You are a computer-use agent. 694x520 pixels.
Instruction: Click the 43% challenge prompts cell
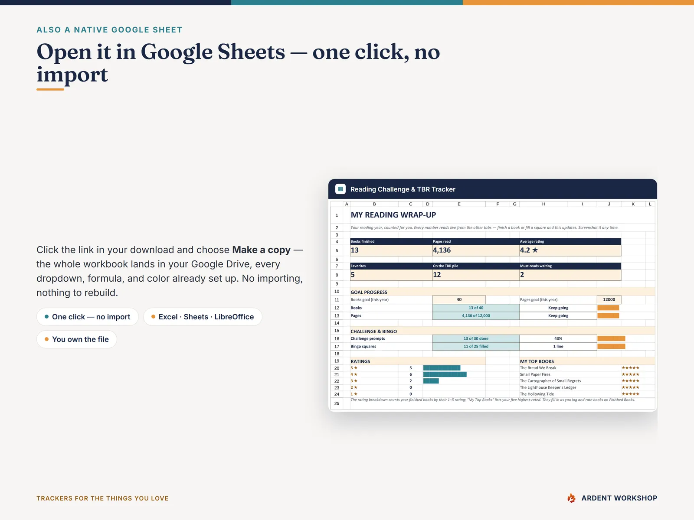tap(558, 338)
